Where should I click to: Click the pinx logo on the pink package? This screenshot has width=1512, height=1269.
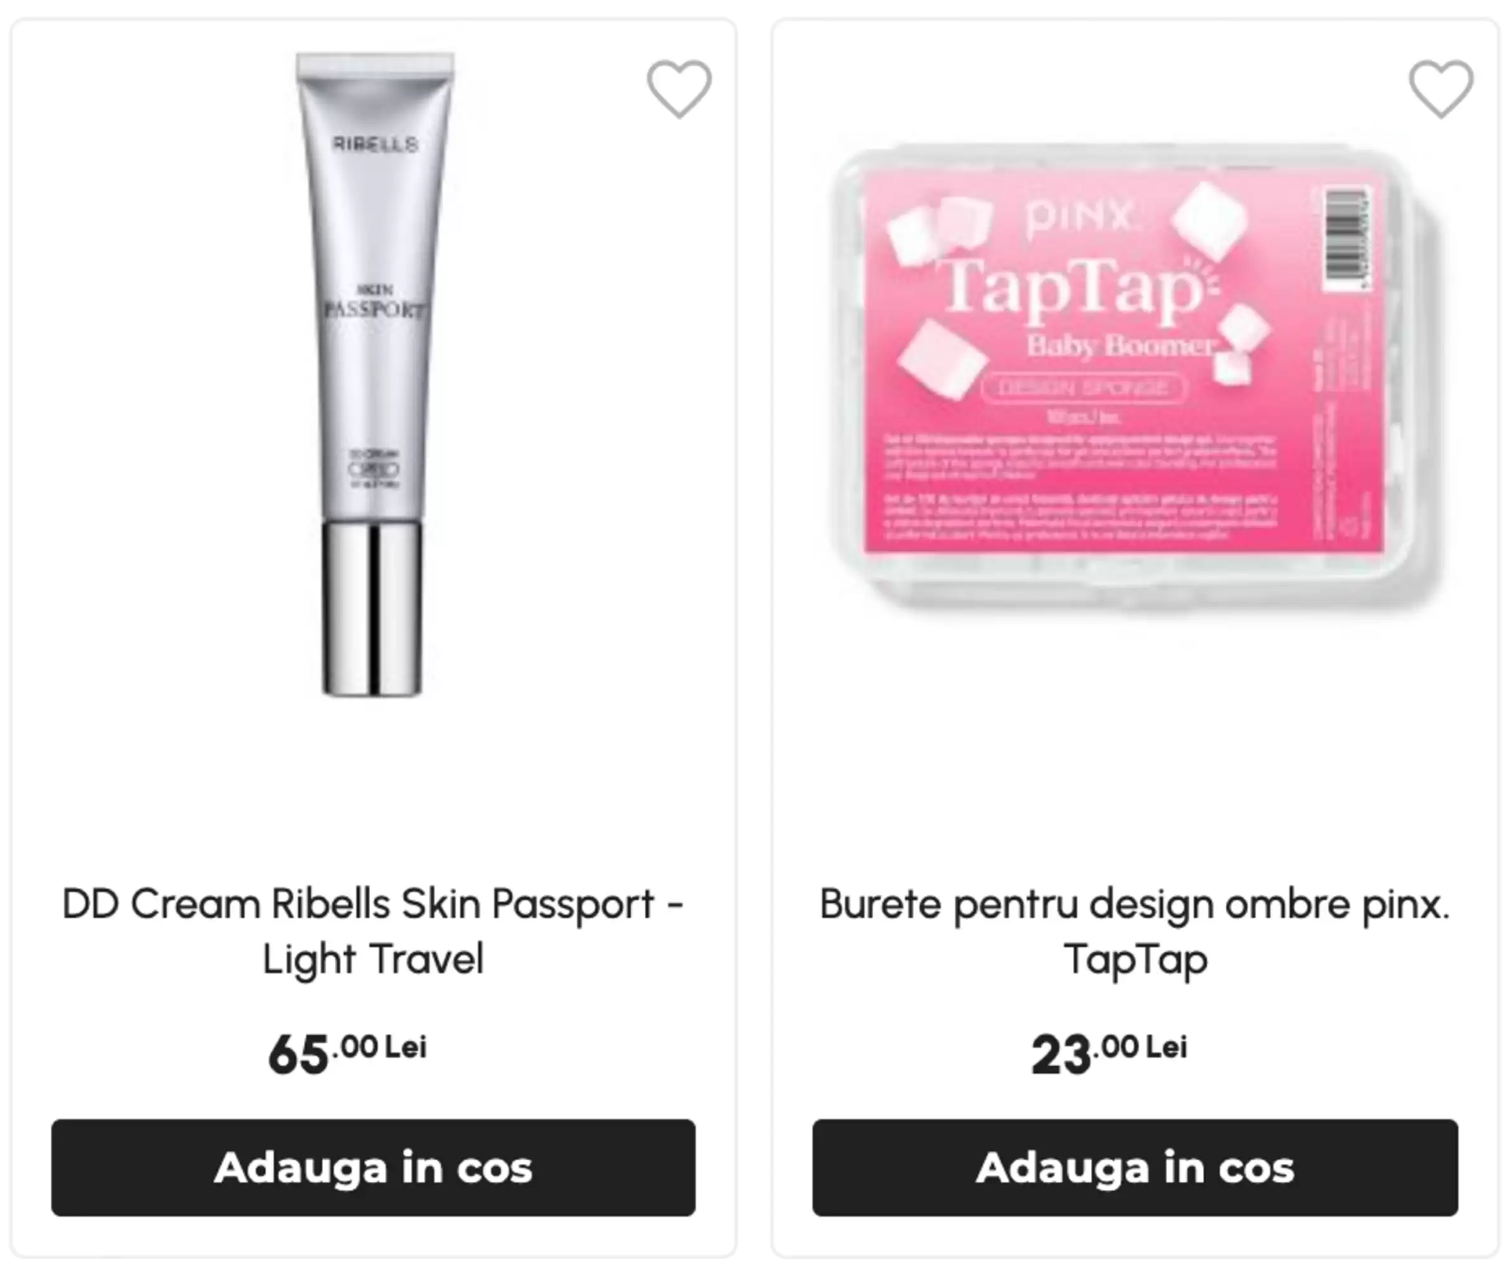coord(1080,218)
